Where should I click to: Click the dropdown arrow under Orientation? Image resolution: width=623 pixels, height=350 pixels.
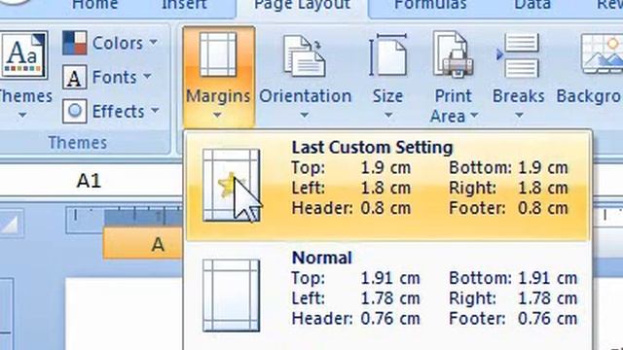(305, 115)
